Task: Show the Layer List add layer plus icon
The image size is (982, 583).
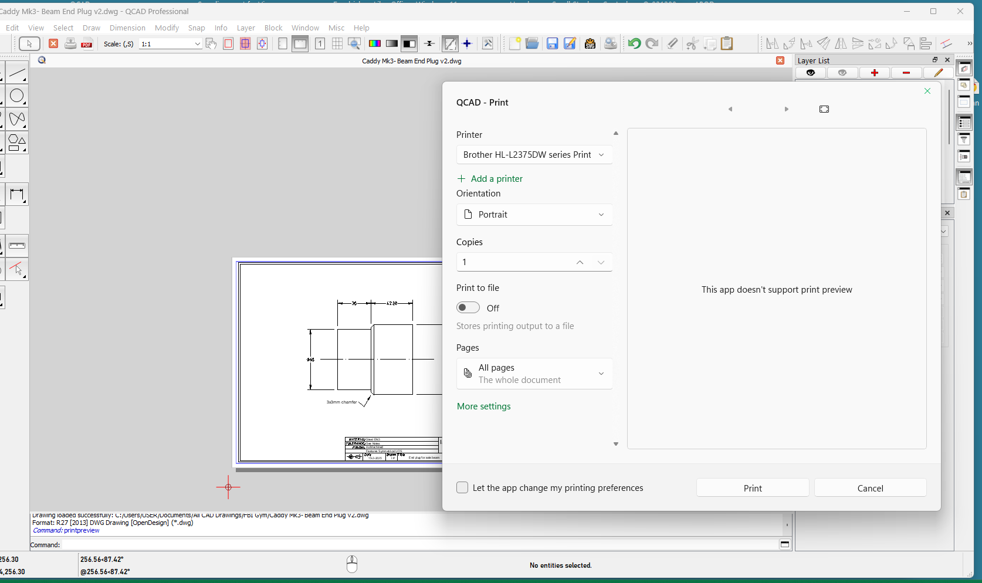Action: (875, 73)
